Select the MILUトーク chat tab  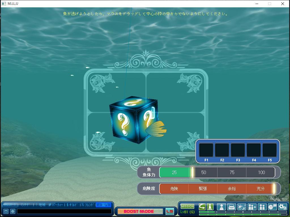[x=10, y=205]
